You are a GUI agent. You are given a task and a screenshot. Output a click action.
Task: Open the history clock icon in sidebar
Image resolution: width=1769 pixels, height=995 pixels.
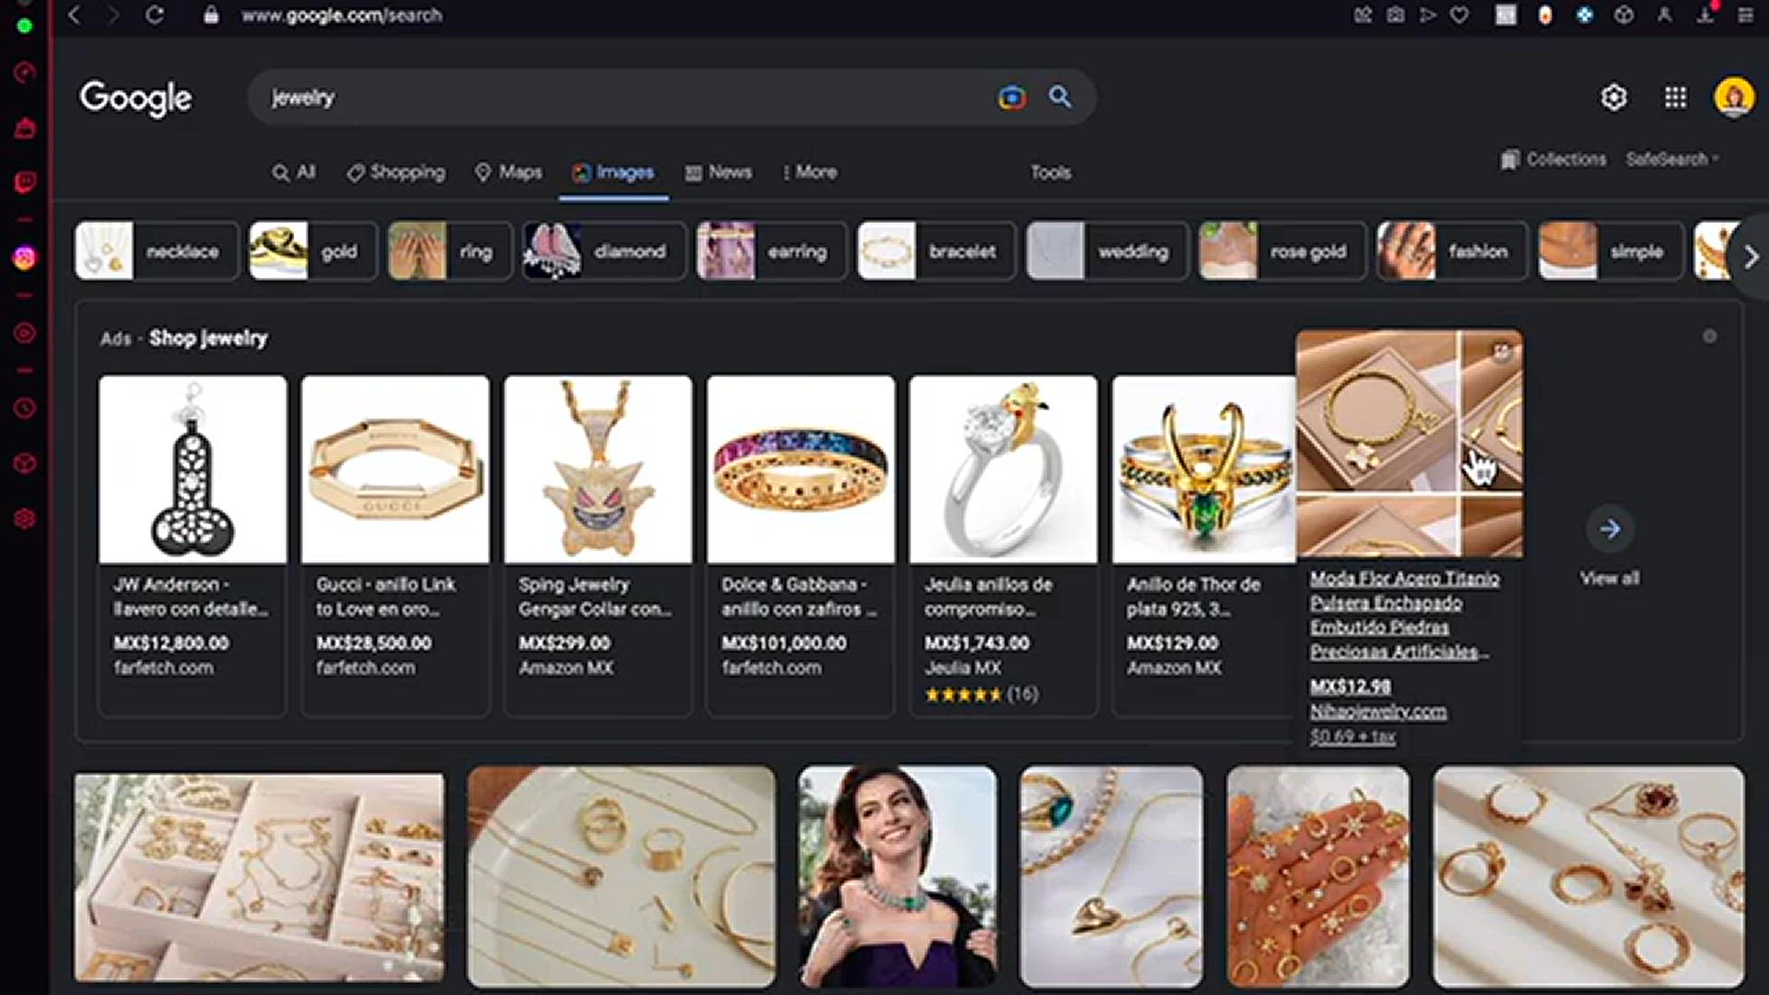coord(25,407)
